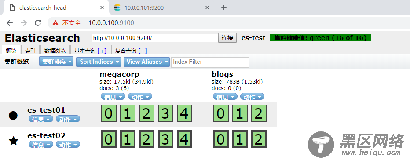
Task: Open a new browser tab with plus
Action: 223,7
